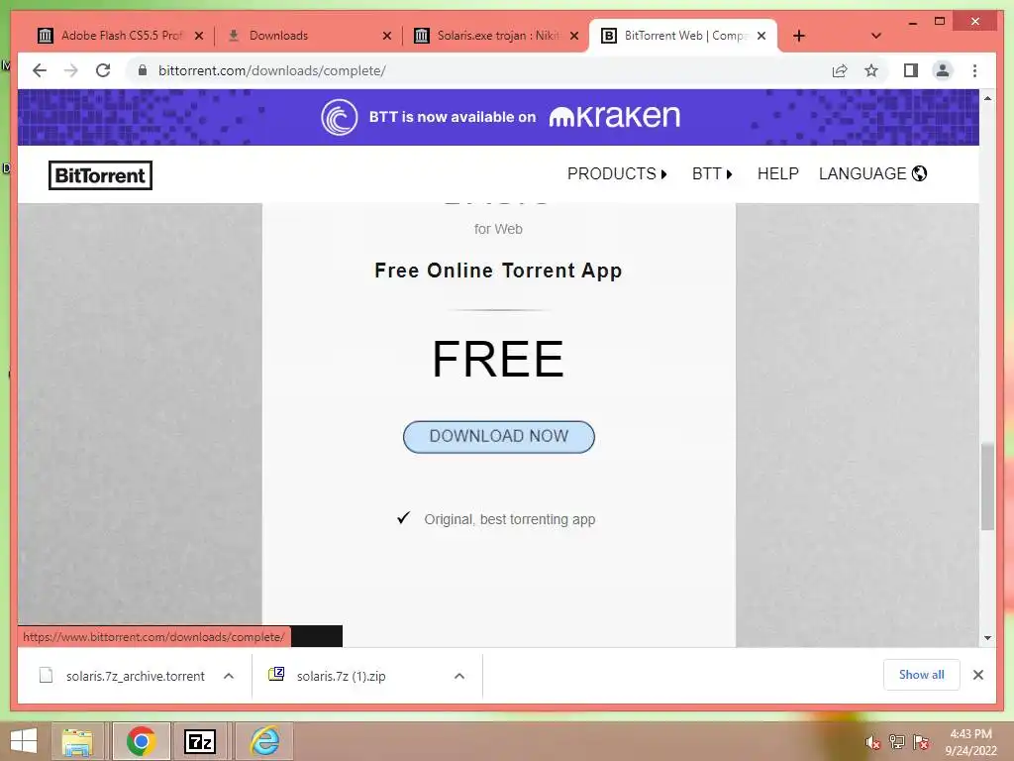Click page scrollbar up arrow
Viewport: 1014px width, 761px height.
(987, 98)
